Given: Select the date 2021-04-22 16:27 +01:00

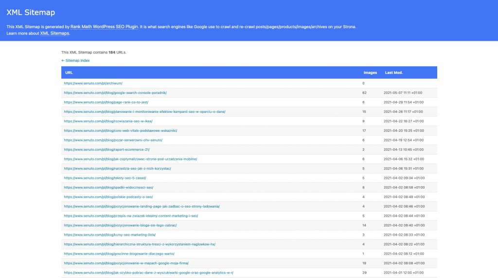Looking at the screenshot, I should point(403,121).
